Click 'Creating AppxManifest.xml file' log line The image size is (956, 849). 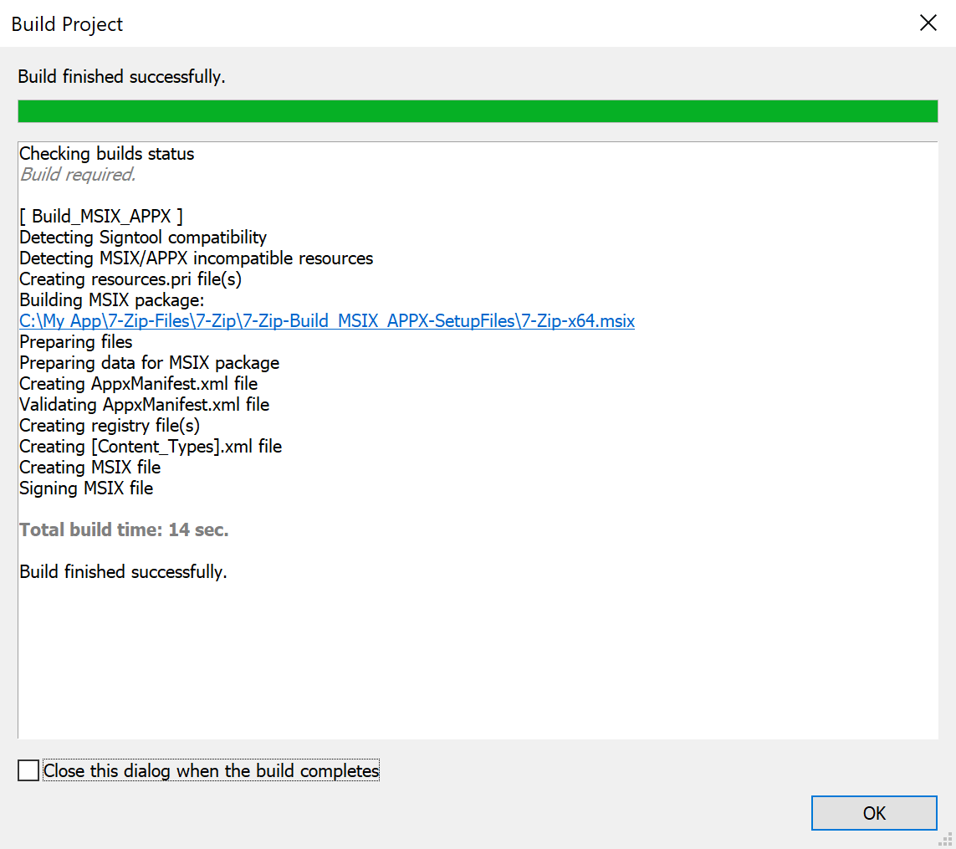point(138,384)
